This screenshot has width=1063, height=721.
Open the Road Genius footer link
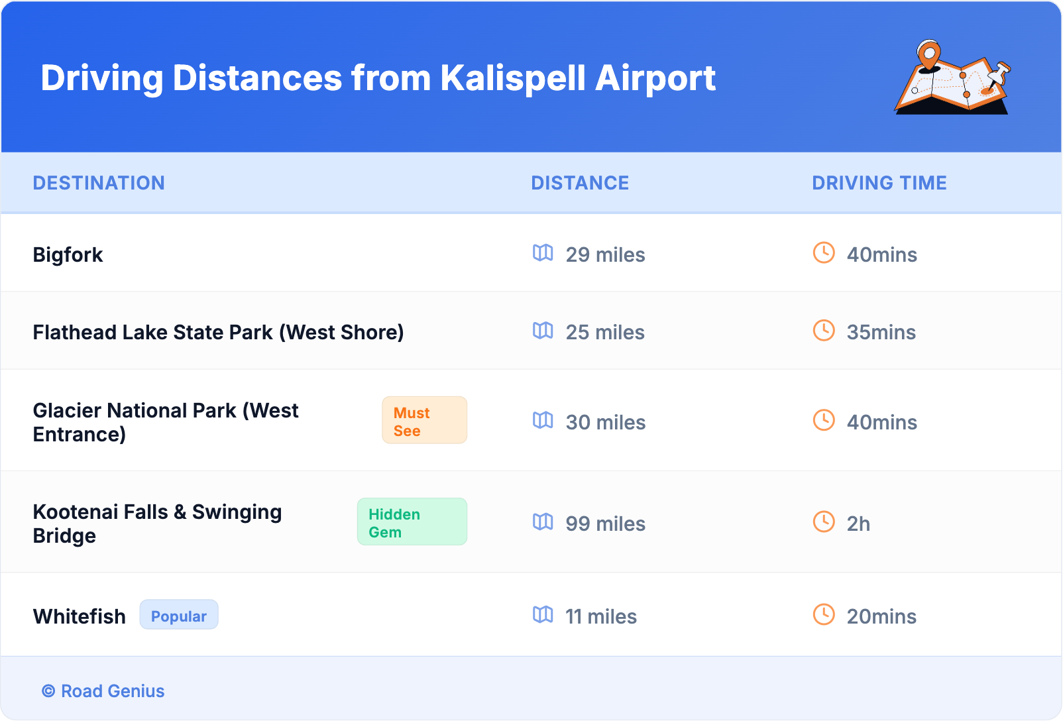pos(103,691)
